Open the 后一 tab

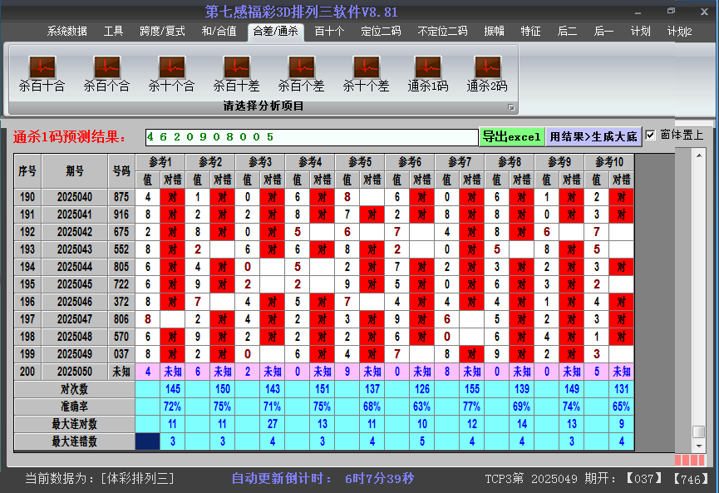603,32
